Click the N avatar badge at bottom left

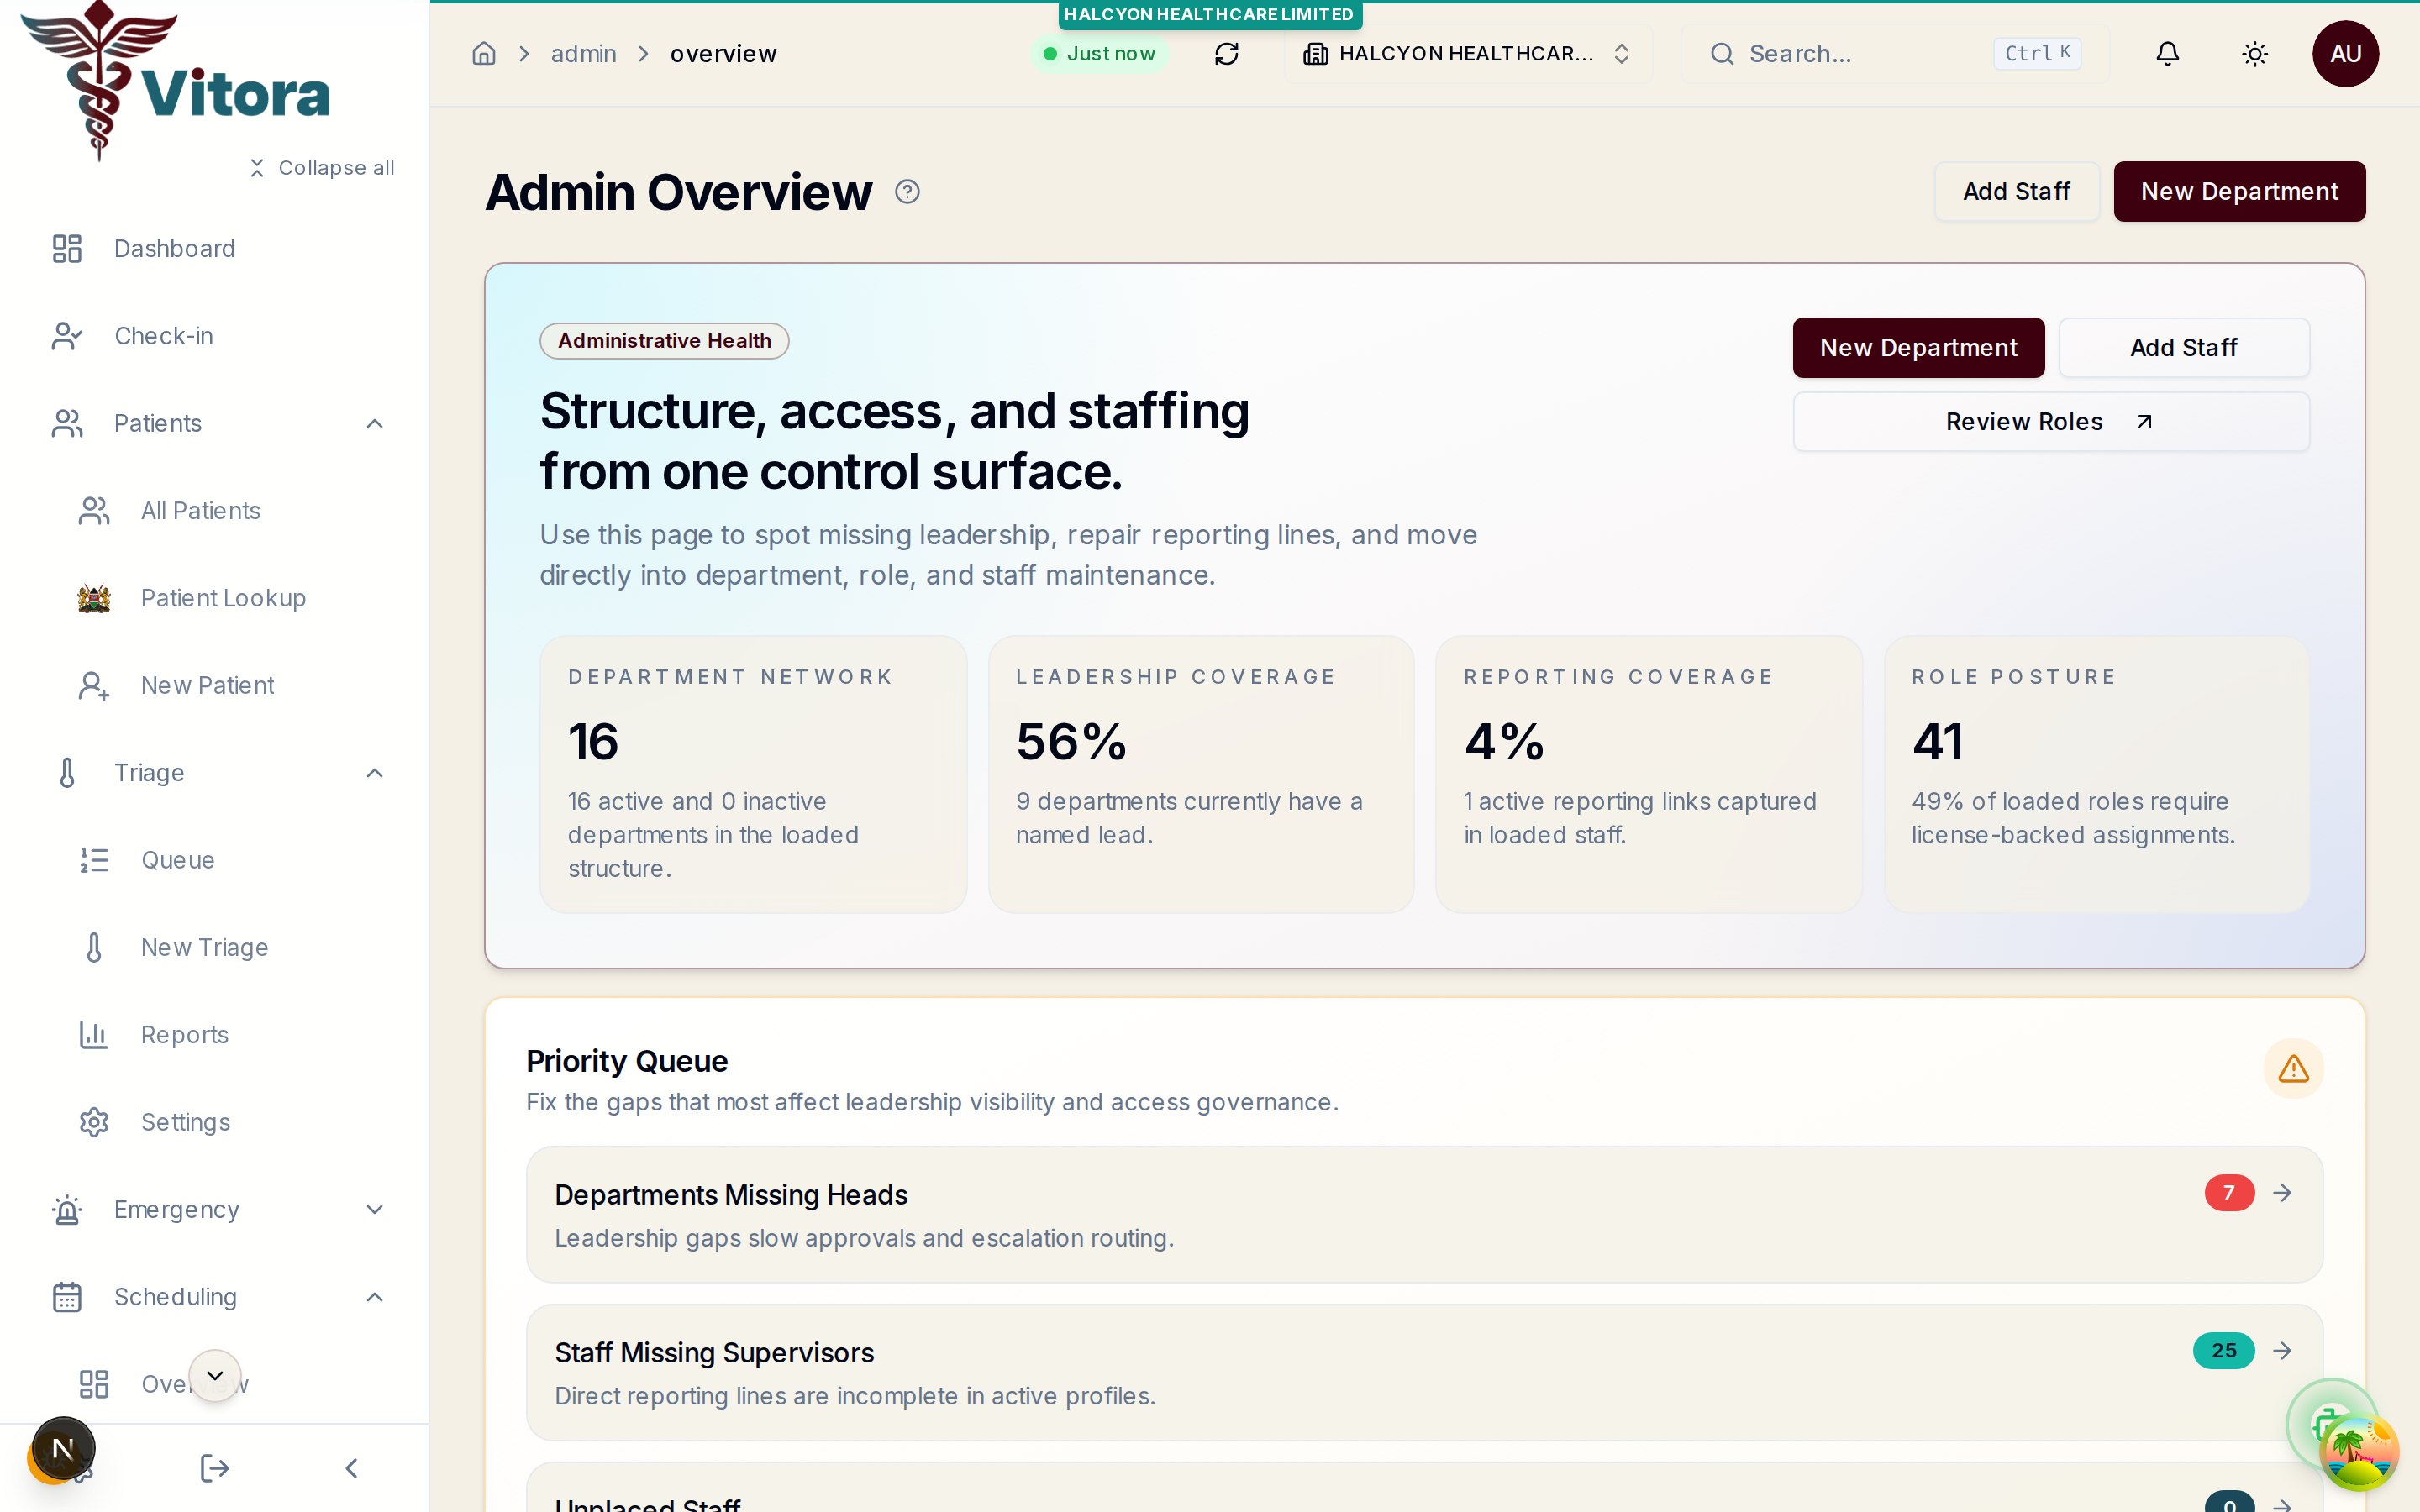tap(63, 1449)
